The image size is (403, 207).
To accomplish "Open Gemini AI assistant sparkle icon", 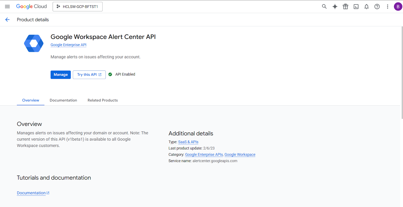I will click(x=335, y=7).
